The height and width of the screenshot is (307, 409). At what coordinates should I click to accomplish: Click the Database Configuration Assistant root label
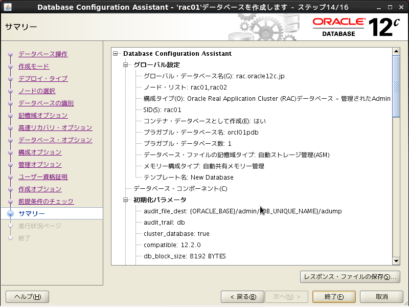[x=177, y=54]
